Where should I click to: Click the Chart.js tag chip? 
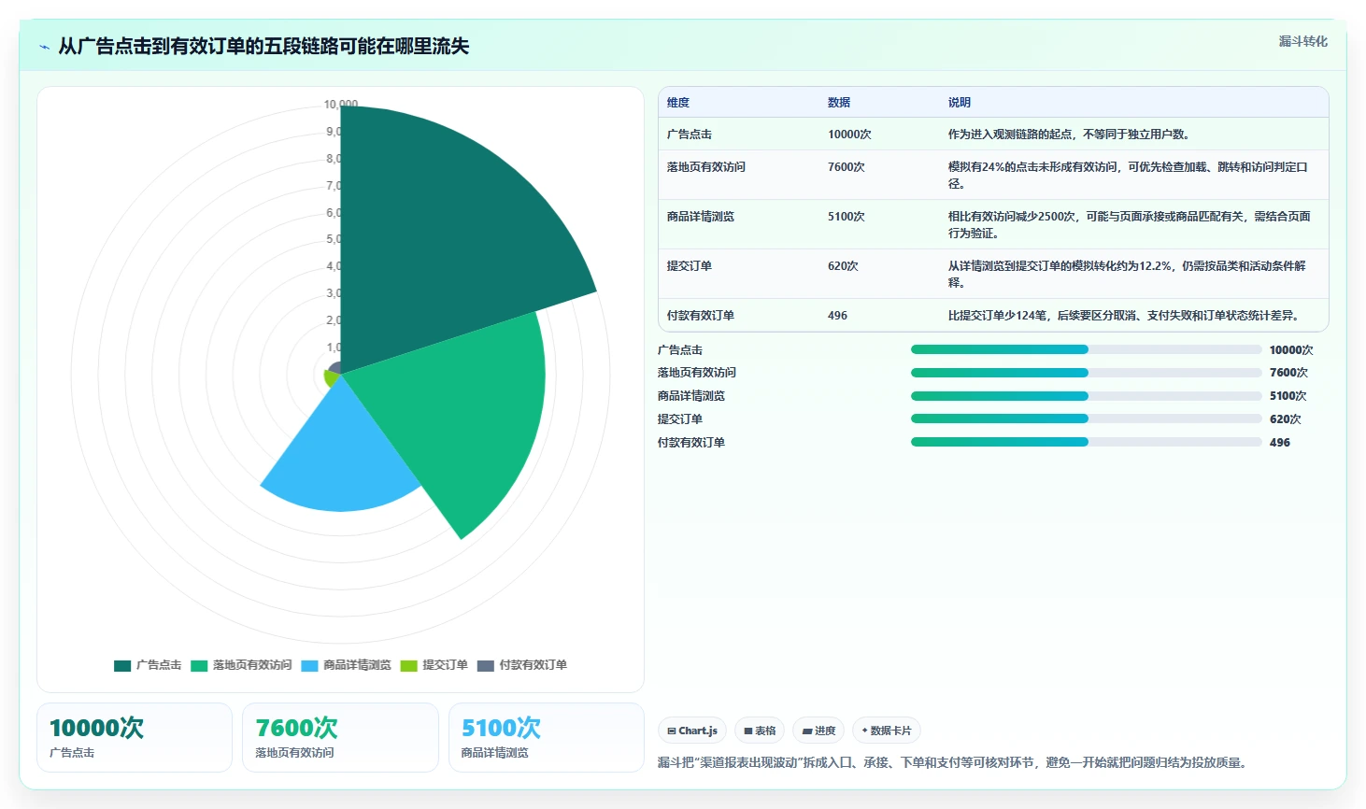[x=692, y=731]
